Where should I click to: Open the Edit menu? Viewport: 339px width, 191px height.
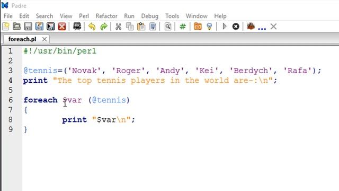coord(24,16)
